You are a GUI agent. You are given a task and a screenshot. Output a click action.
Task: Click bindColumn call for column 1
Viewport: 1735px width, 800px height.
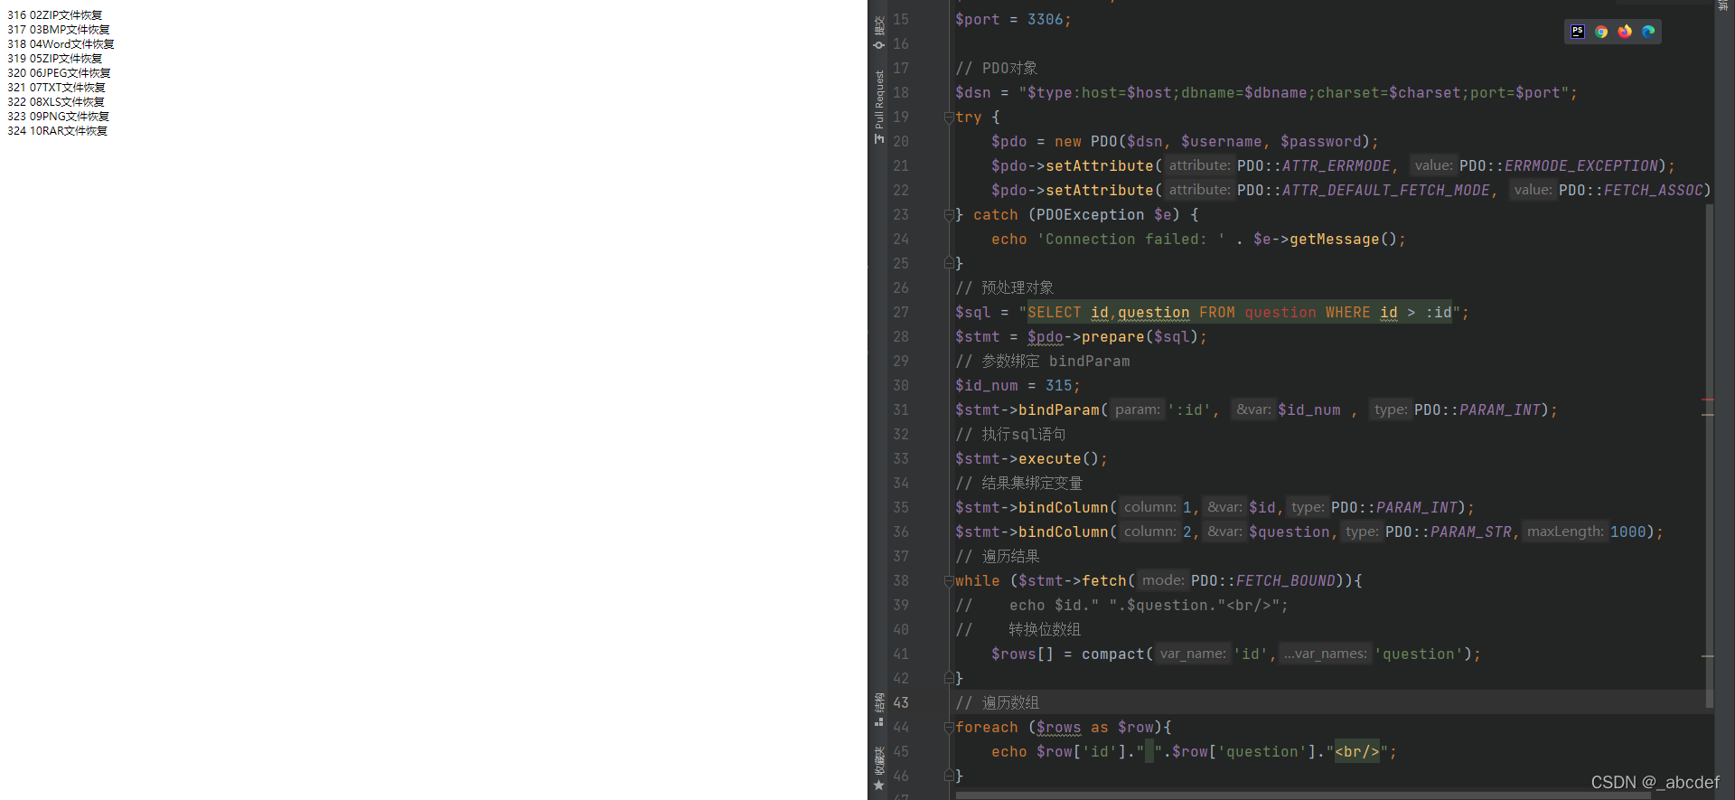click(x=1067, y=508)
